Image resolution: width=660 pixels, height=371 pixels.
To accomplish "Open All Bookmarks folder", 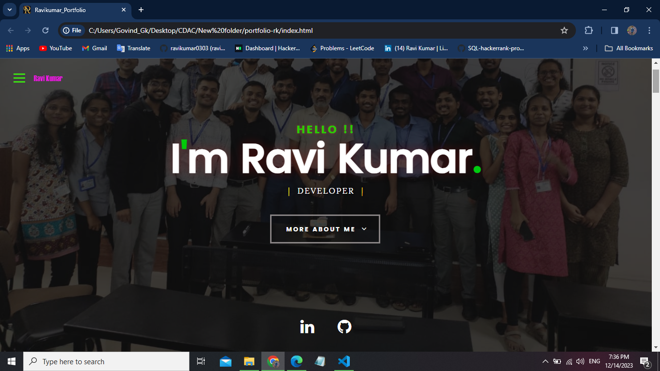I will tap(629, 48).
